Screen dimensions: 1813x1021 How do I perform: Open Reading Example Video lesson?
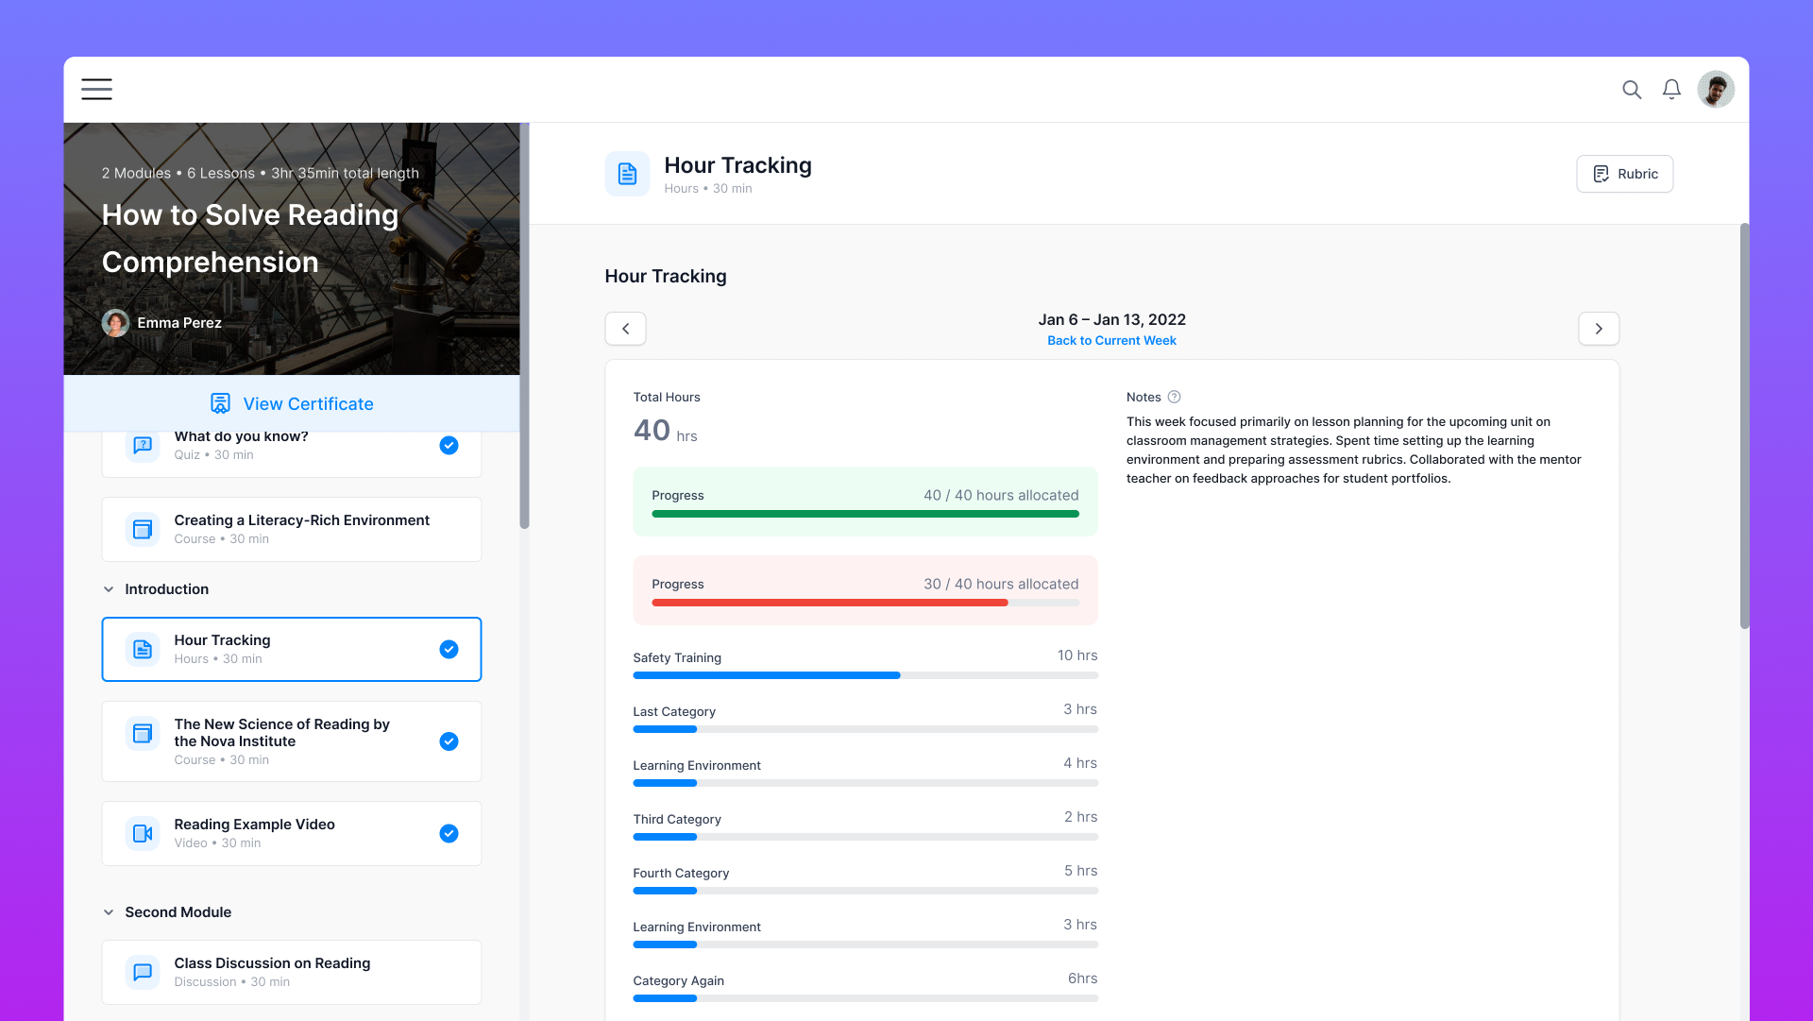[292, 833]
